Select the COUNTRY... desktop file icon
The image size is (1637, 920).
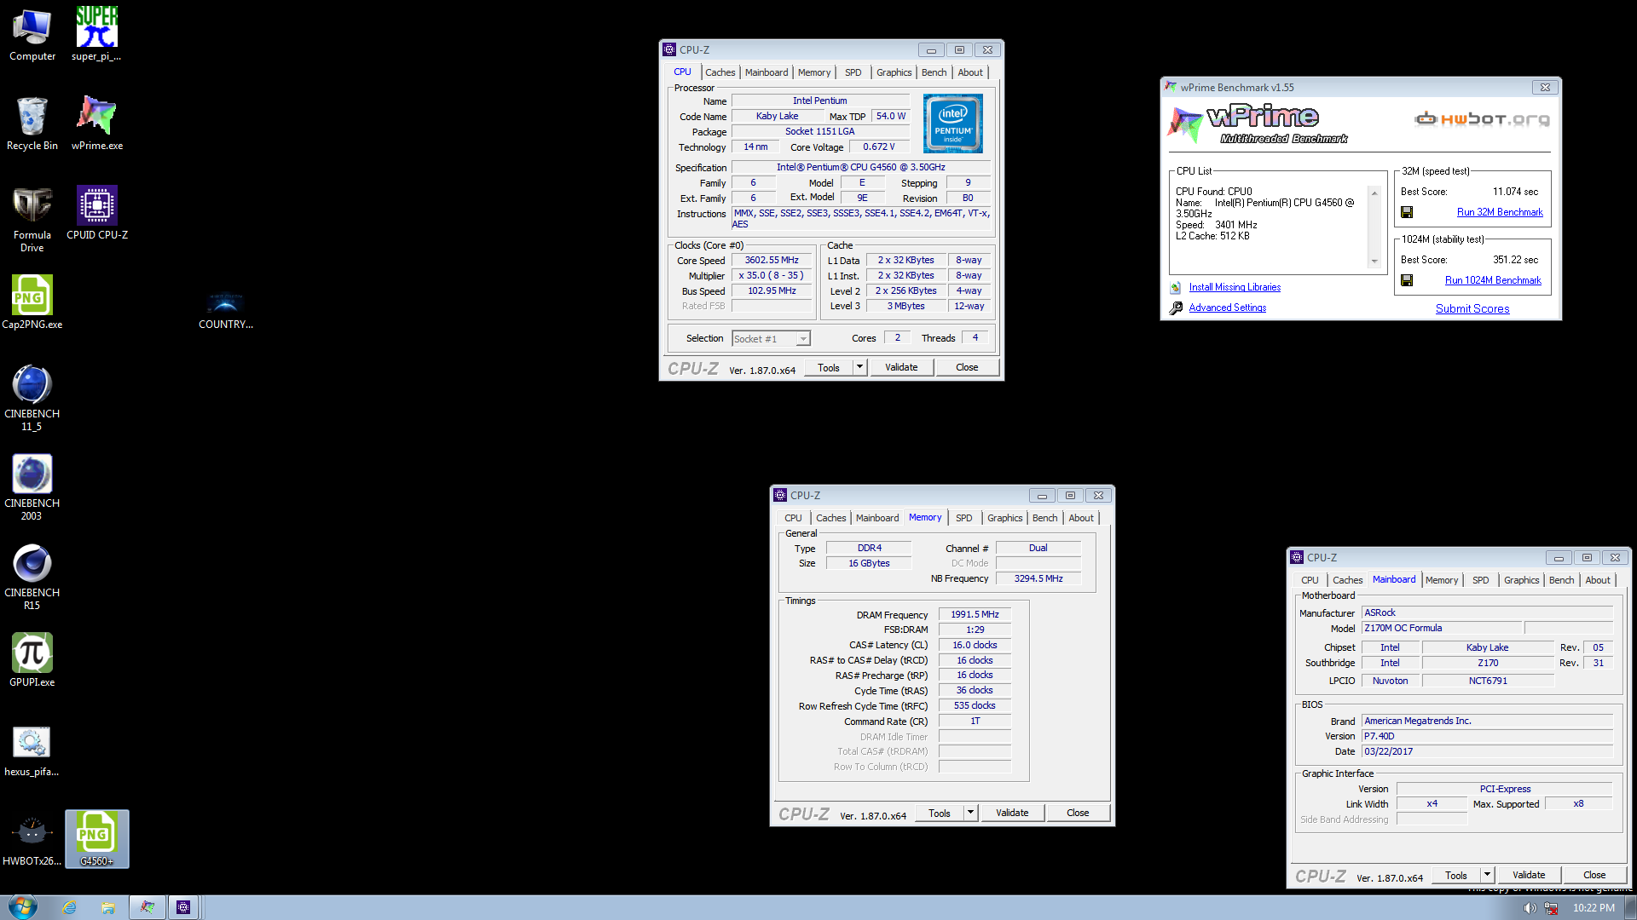tap(225, 310)
